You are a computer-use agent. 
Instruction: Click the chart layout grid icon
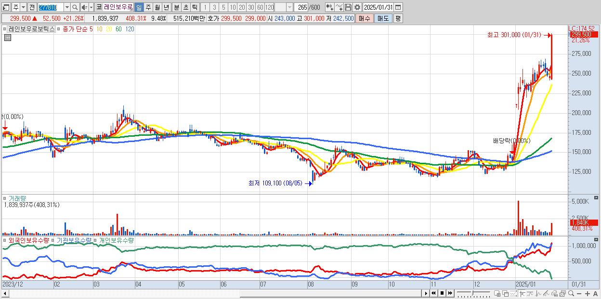click(x=497, y=294)
